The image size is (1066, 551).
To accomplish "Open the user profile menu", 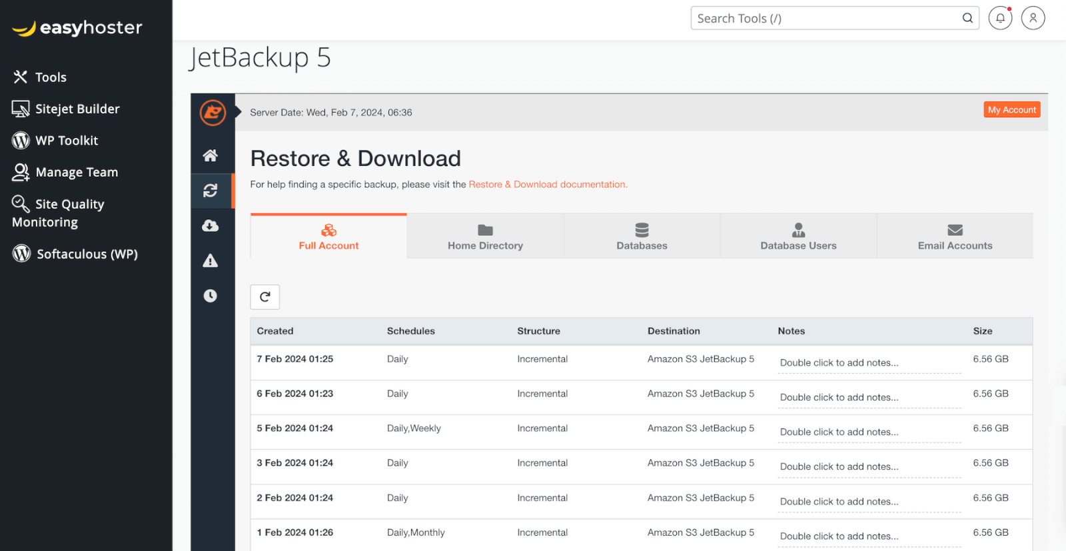I will tap(1033, 18).
